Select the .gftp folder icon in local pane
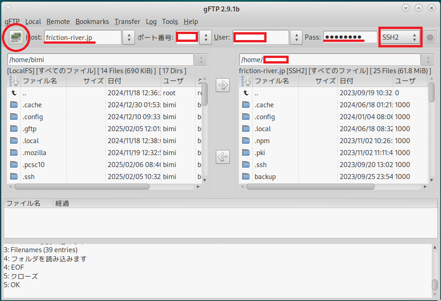 tap(14, 129)
